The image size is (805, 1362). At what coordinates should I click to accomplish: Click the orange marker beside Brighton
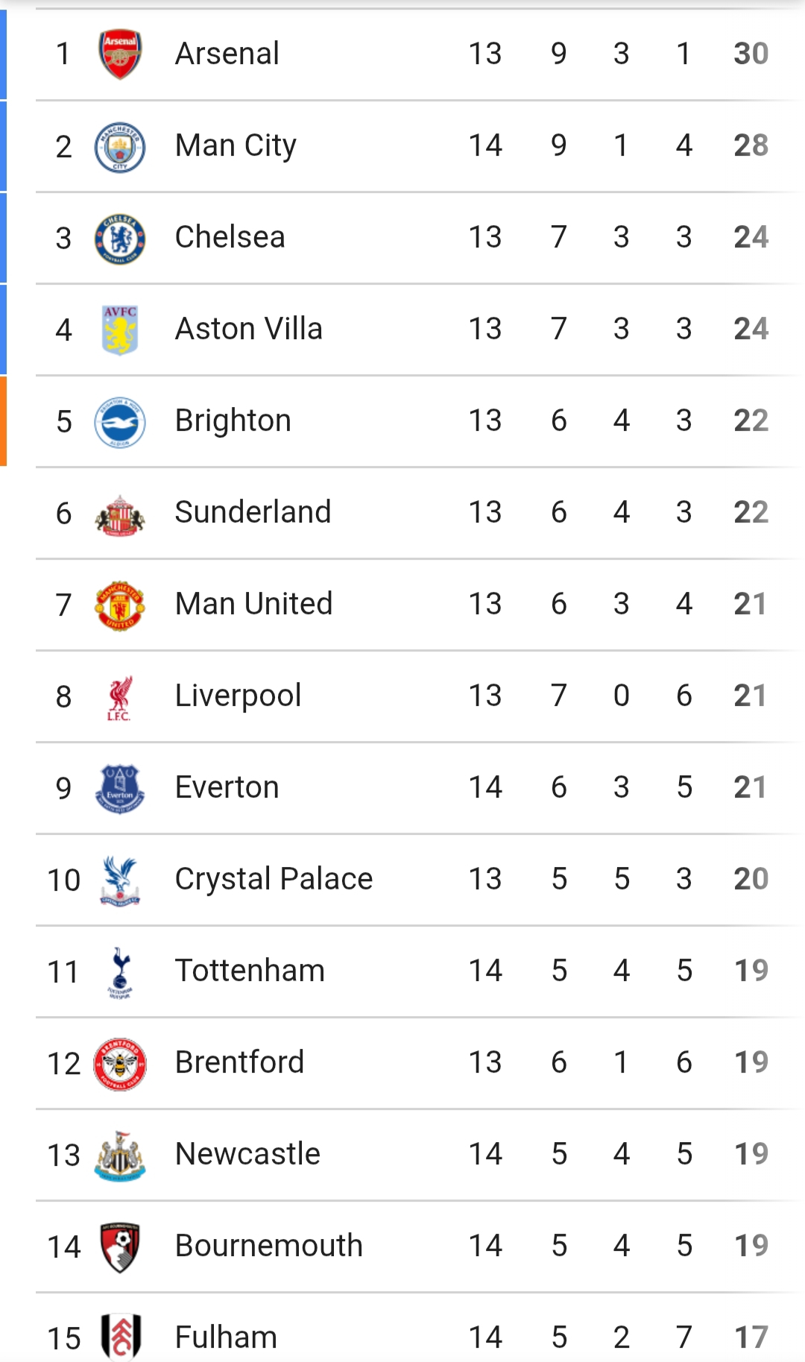(3, 421)
